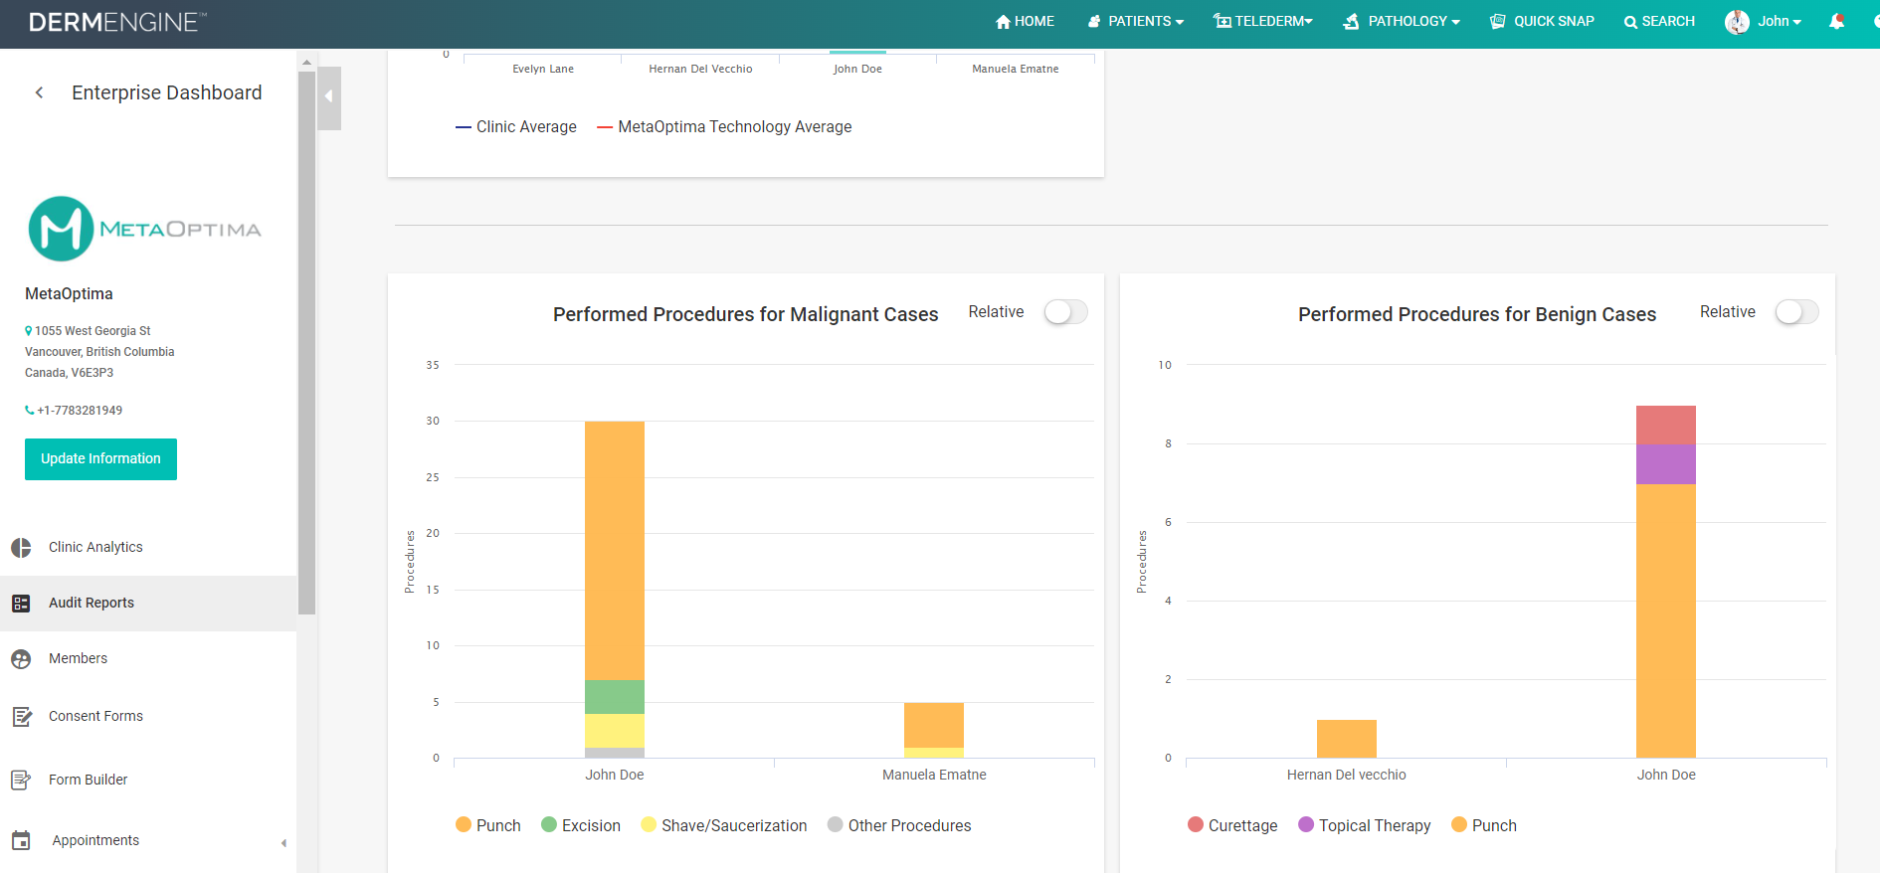Click John Doe's purple Topical Therapy segment
The width and height of the screenshot is (1880, 873).
point(1666,464)
